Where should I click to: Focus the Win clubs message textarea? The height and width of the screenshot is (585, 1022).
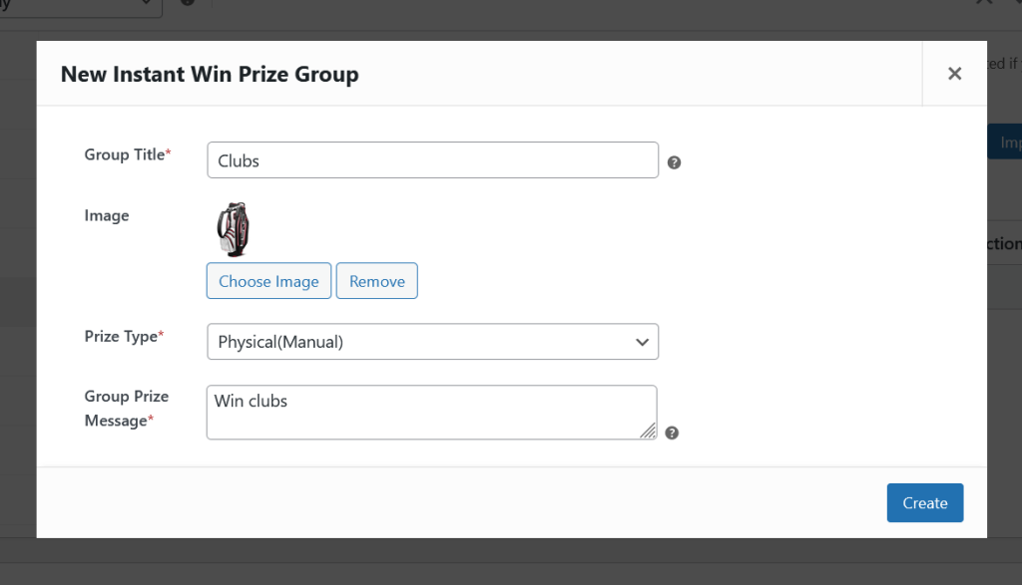pyautogui.click(x=431, y=412)
